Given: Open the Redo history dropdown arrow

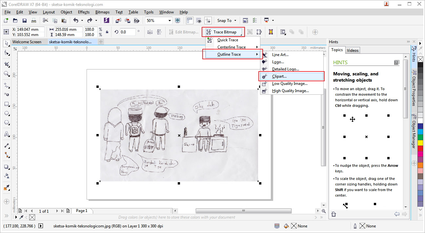Looking at the screenshot, I should point(96,20).
